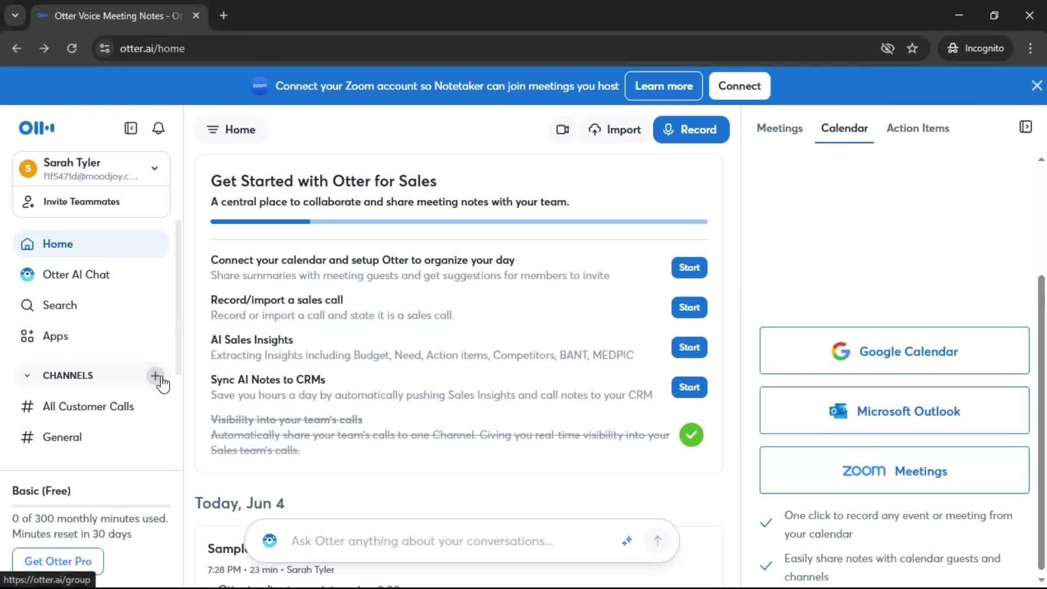Click the monthly minutes usage bar

point(91,506)
